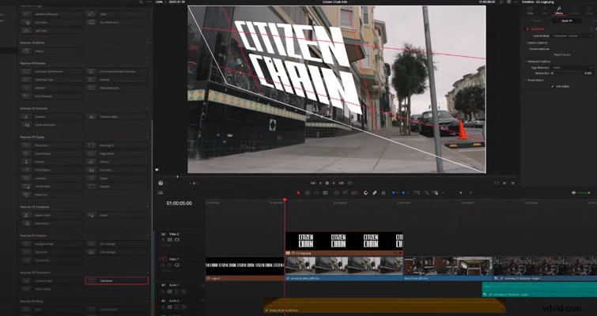597x316 pixels.
Task: Open the Fusion sub-tab in Inspector
Action: click(537, 21)
